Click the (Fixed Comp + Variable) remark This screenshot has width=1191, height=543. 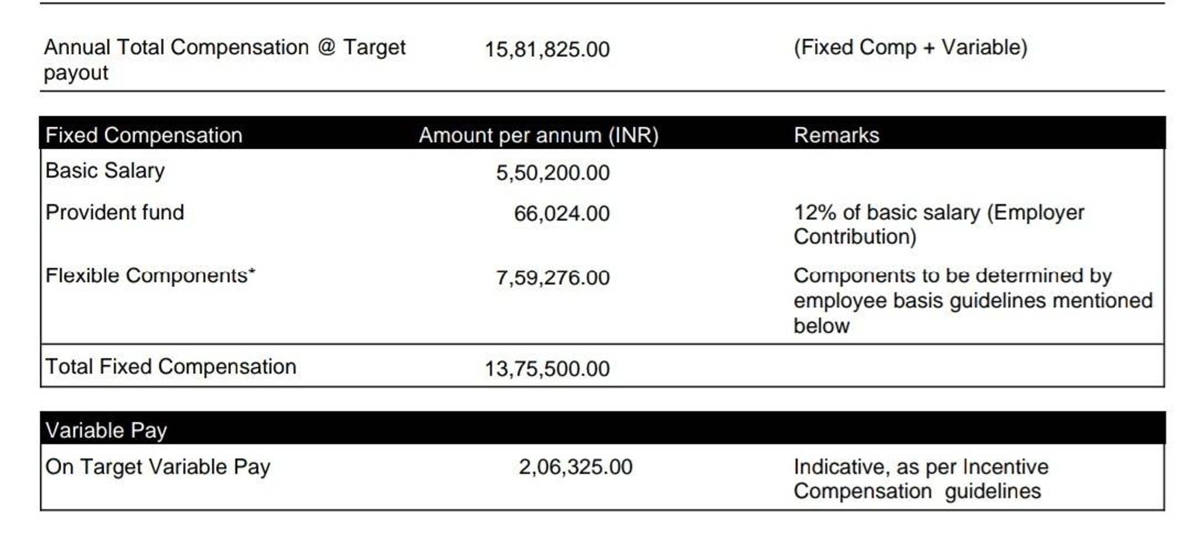click(910, 48)
